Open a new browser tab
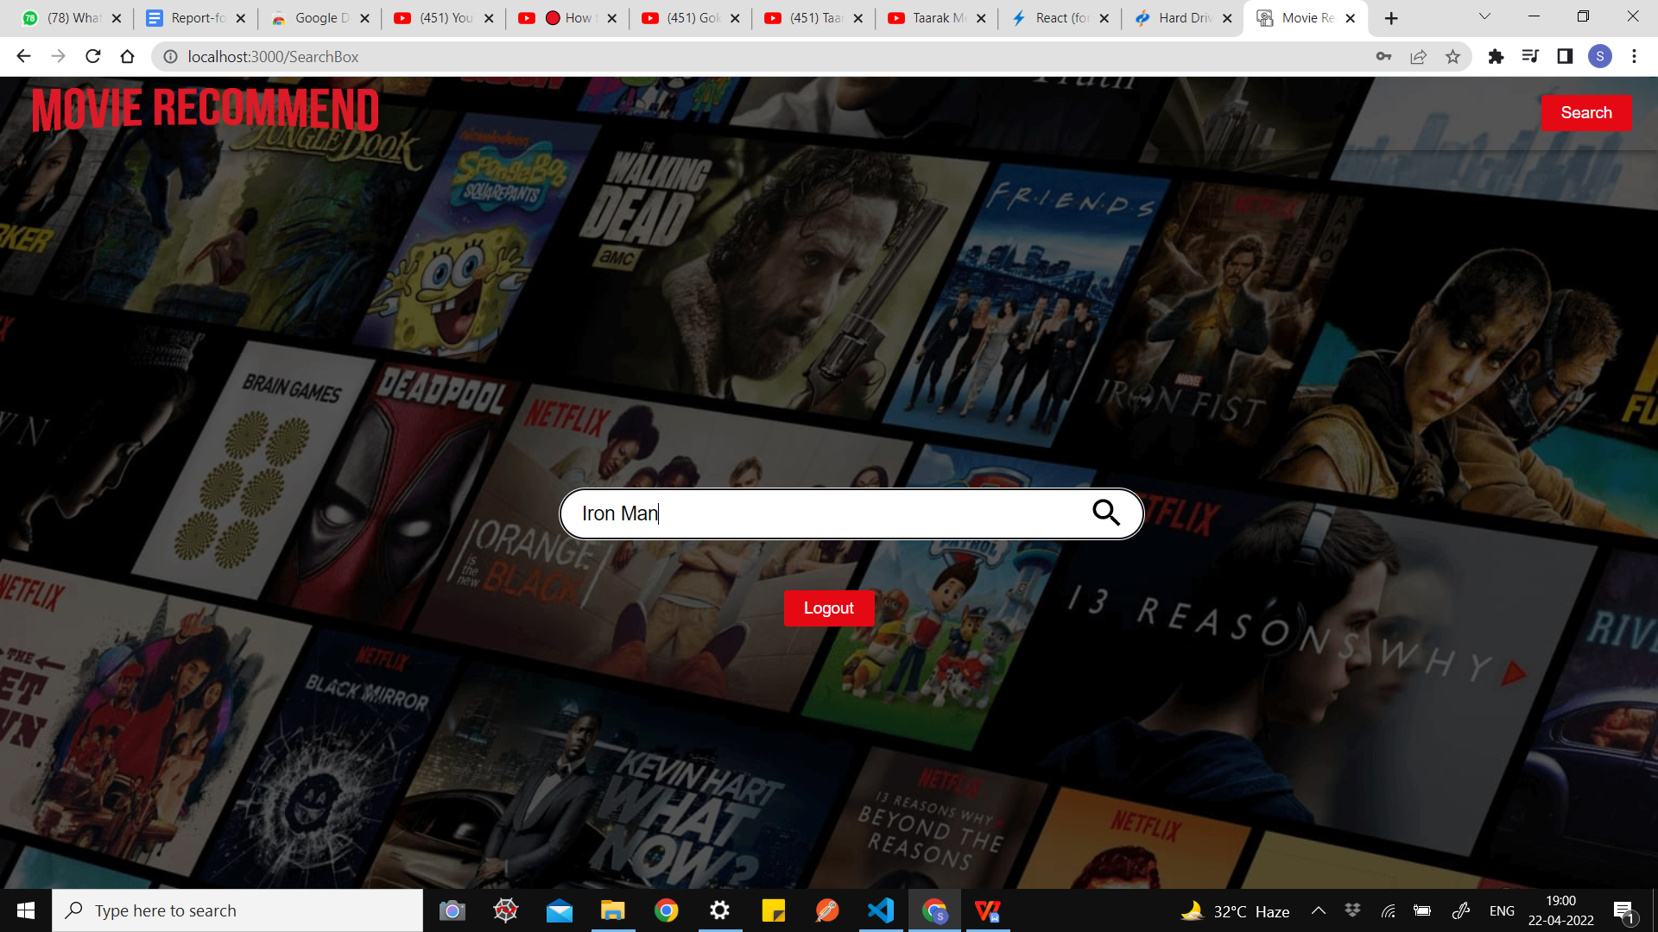Image resolution: width=1658 pixels, height=932 pixels. pyautogui.click(x=1391, y=17)
